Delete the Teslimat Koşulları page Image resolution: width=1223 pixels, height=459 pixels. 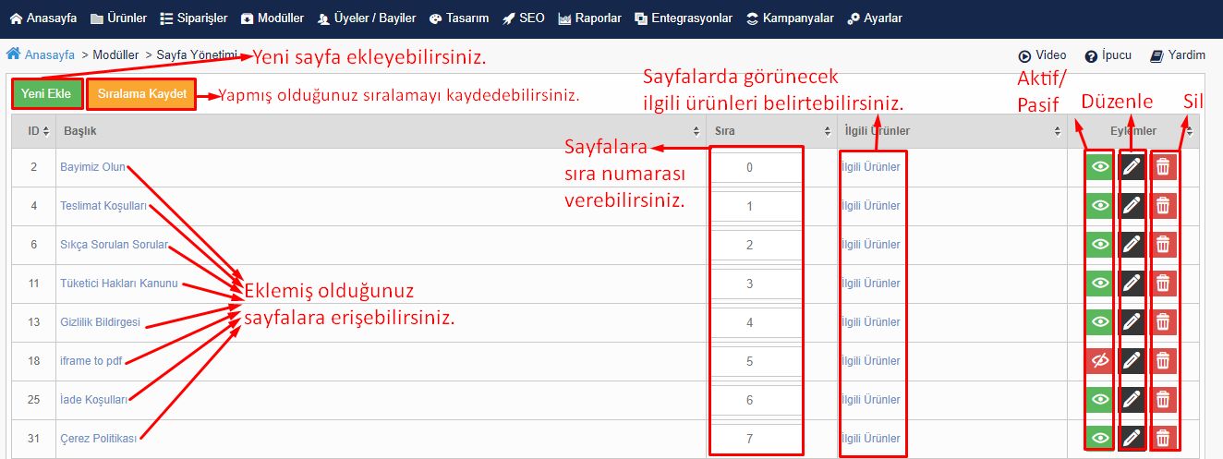pyautogui.click(x=1164, y=206)
